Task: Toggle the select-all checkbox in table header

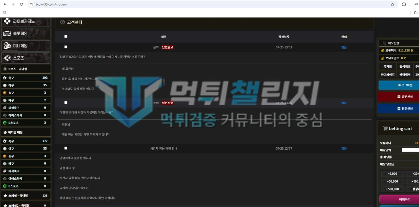Action: pos(66,37)
